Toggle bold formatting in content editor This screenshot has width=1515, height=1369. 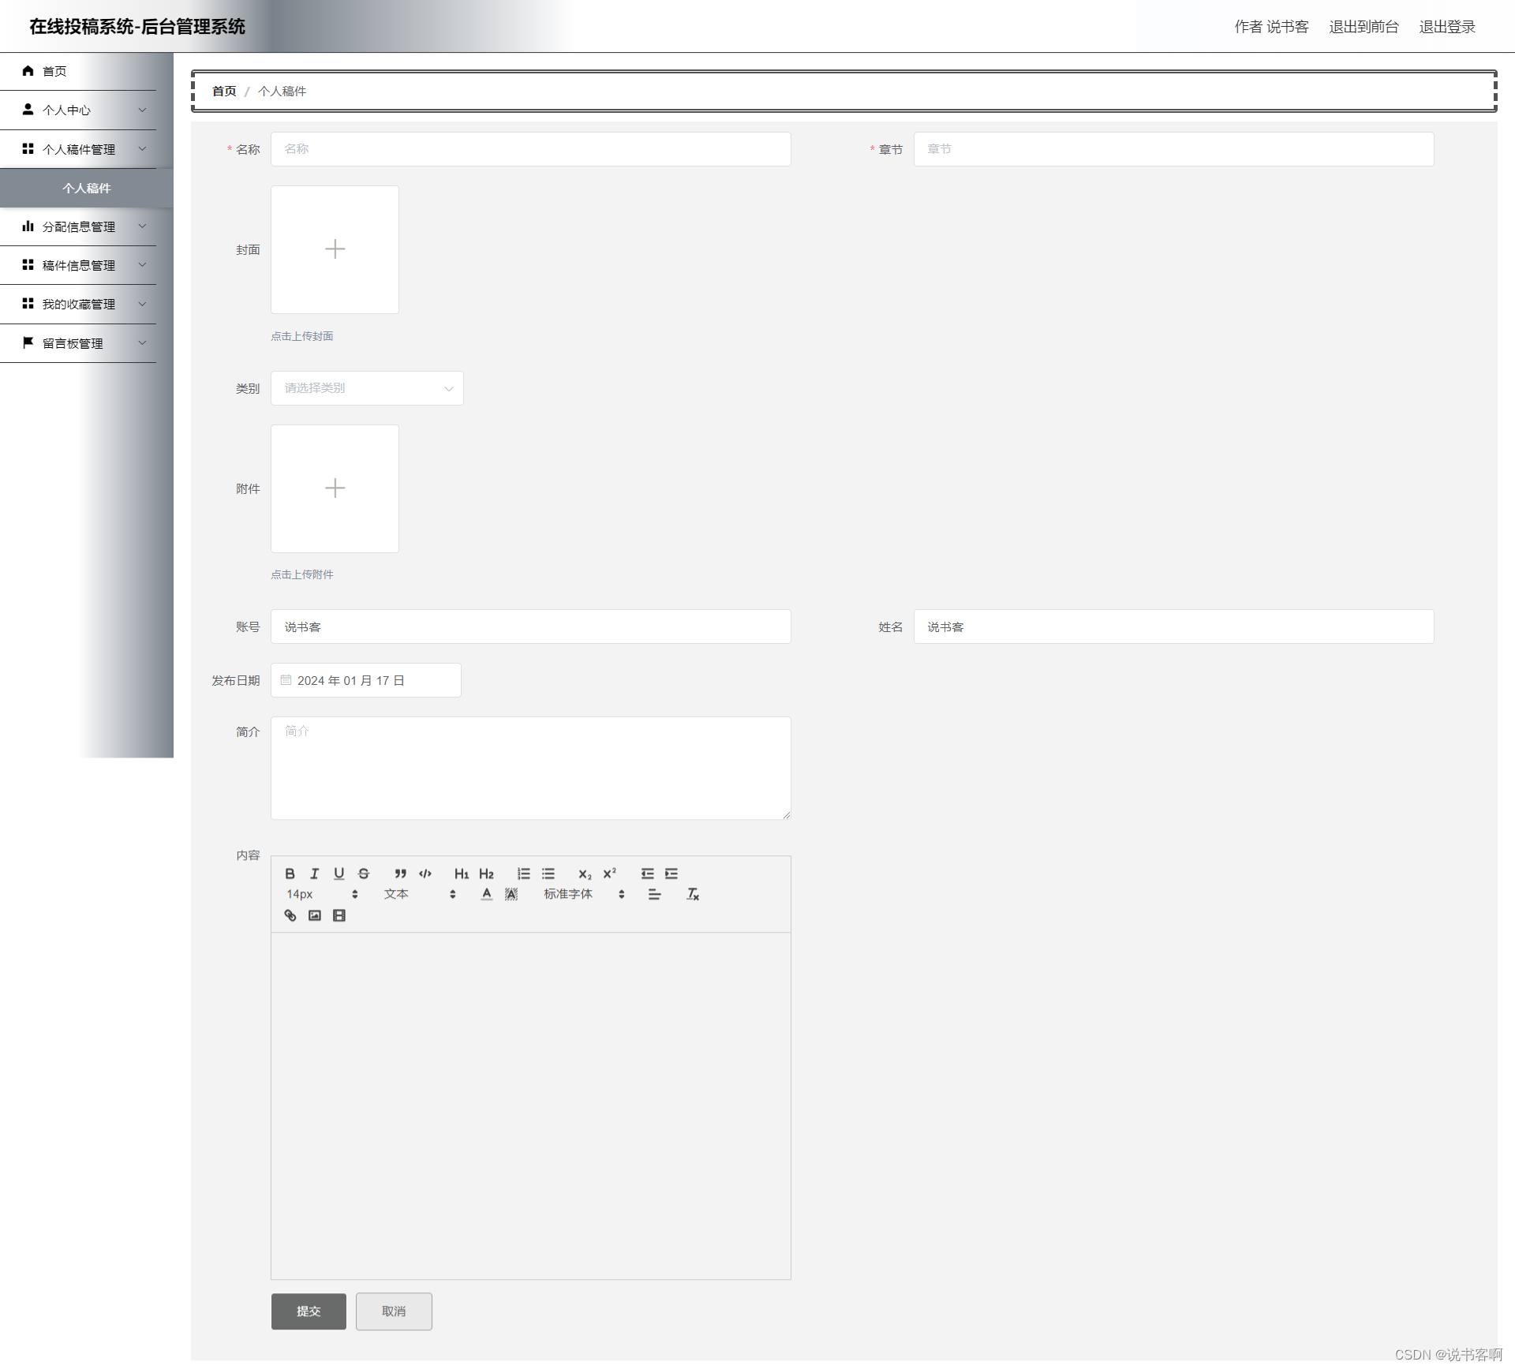tap(290, 873)
